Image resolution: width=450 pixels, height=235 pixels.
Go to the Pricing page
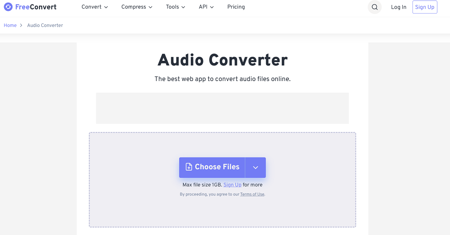(236, 7)
